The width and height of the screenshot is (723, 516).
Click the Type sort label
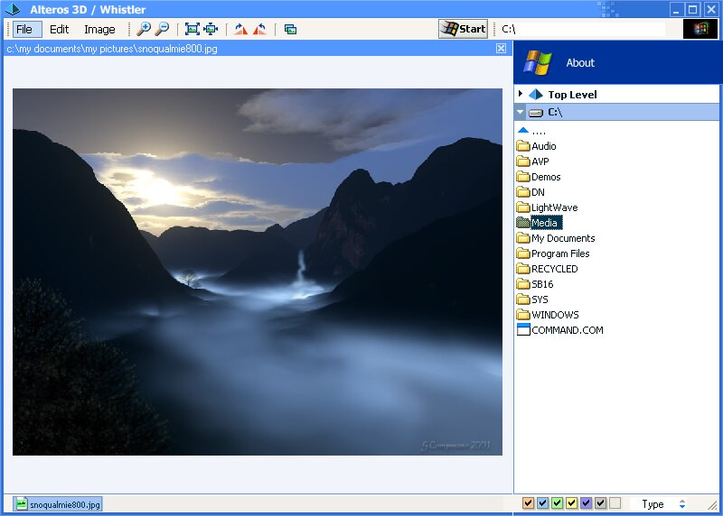pyautogui.click(x=653, y=504)
